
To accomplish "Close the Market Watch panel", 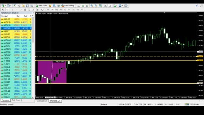I will (33, 13).
